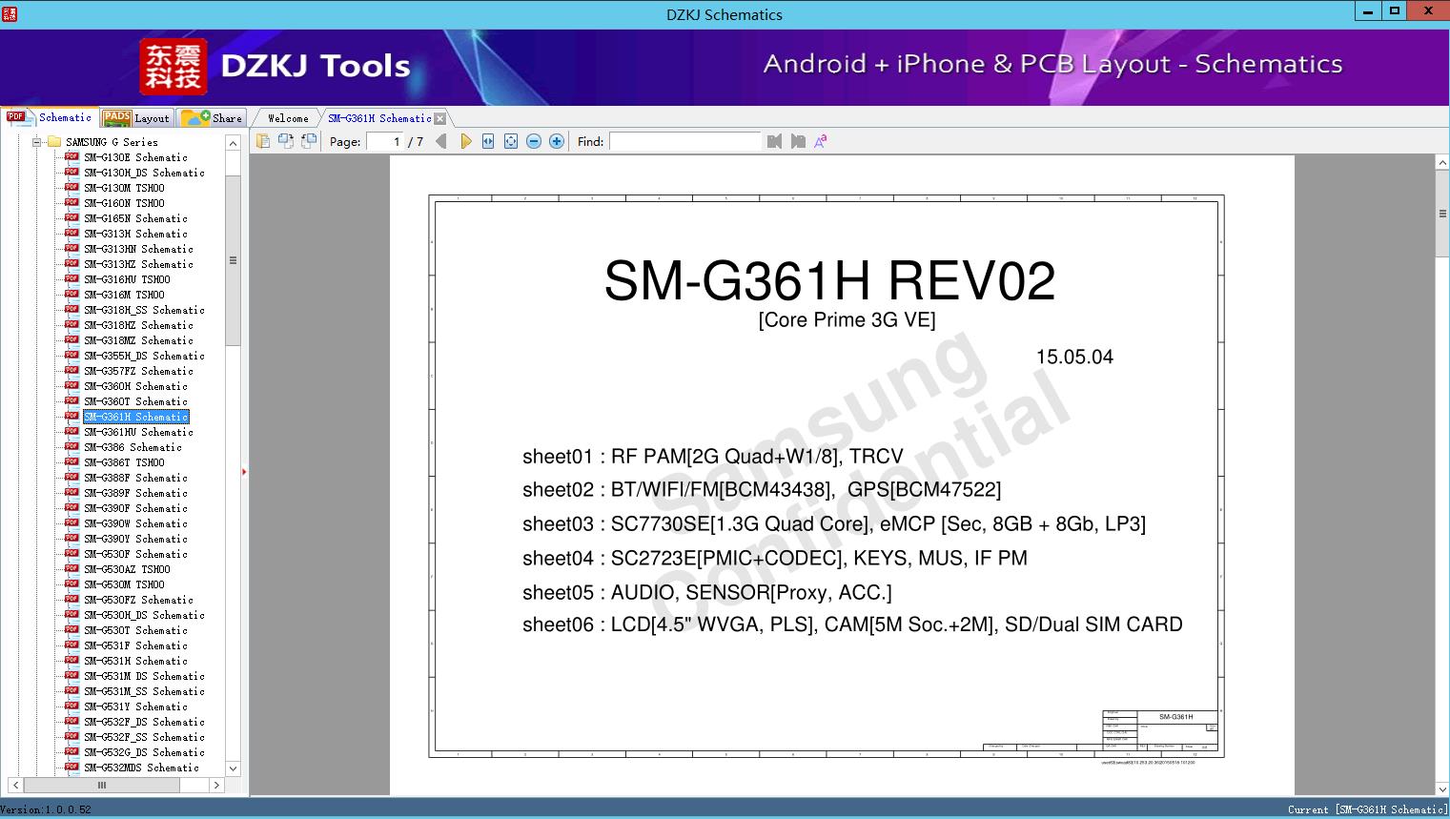Select SM-G386 Schematic

pyautogui.click(x=133, y=447)
